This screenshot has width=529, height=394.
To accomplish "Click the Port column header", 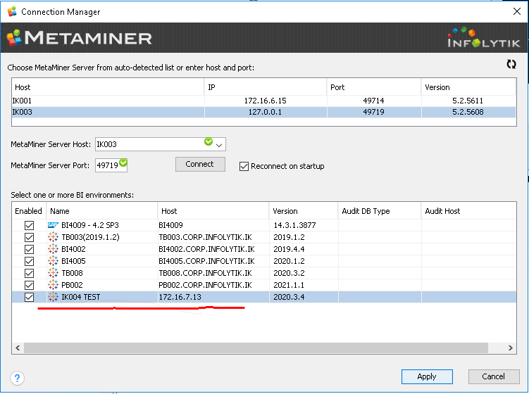I will (374, 87).
